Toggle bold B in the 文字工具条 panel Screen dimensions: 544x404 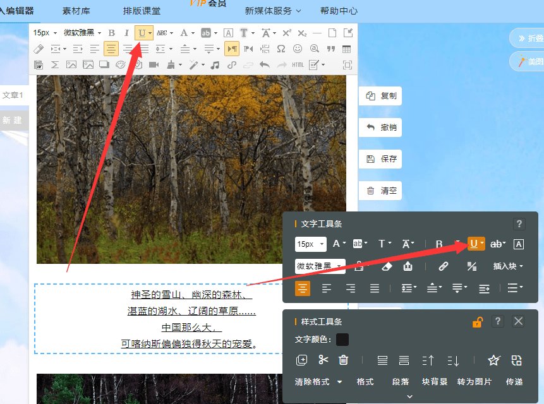(x=439, y=244)
